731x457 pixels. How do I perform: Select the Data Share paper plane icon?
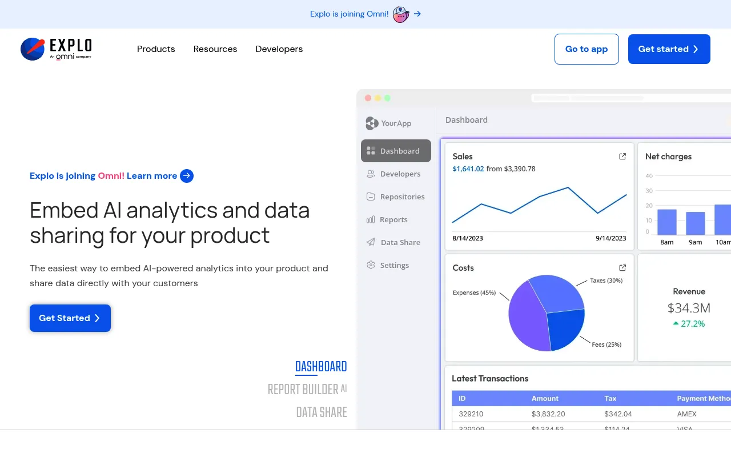click(371, 242)
